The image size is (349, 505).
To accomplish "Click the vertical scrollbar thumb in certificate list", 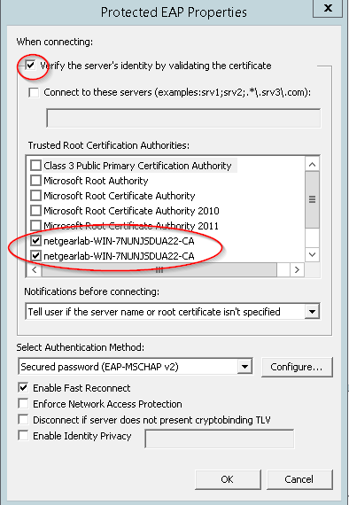I will tap(312, 199).
